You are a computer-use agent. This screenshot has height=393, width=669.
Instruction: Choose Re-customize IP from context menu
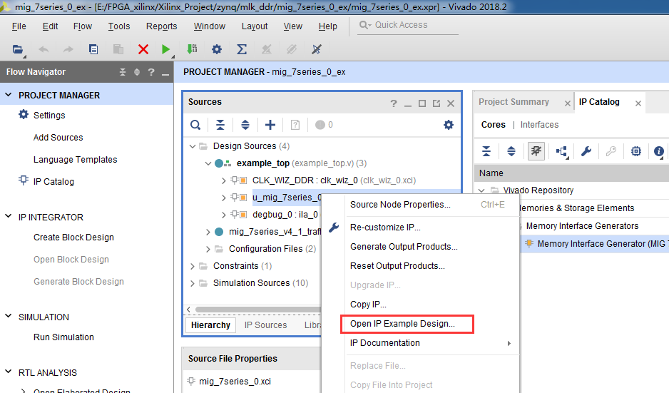click(385, 228)
